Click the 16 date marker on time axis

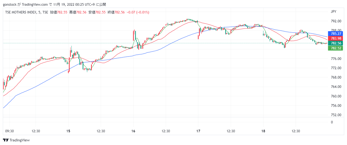[133, 131]
